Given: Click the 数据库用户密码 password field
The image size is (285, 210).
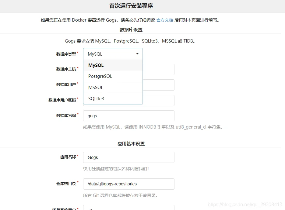Looking at the screenshot, I should coord(159,100).
